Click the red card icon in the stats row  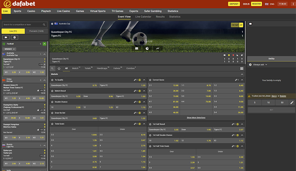(233, 55)
